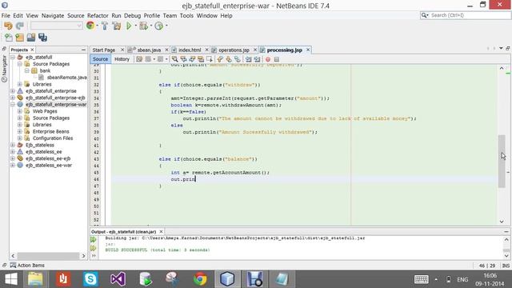
Task: Click the second Re-run icon in the Output panel
Action: [94, 248]
